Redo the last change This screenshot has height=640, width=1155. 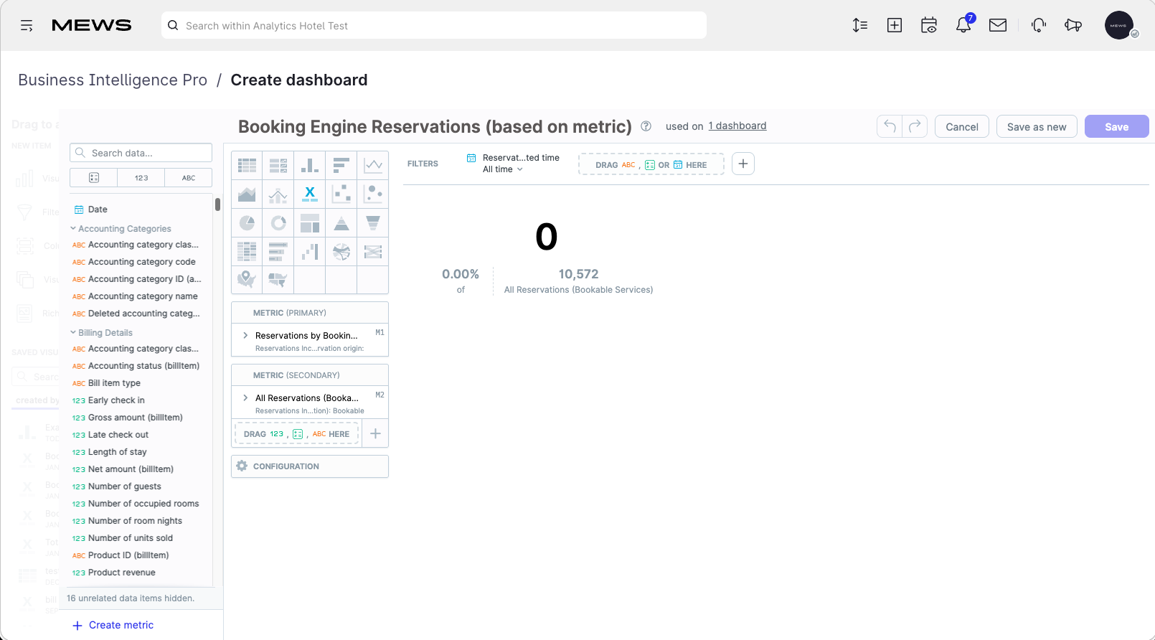point(915,126)
